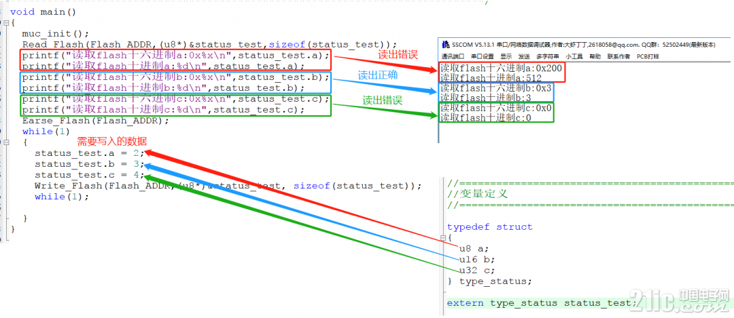
Task: Click the '} type_status;' closing line
Action: (489, 281)
